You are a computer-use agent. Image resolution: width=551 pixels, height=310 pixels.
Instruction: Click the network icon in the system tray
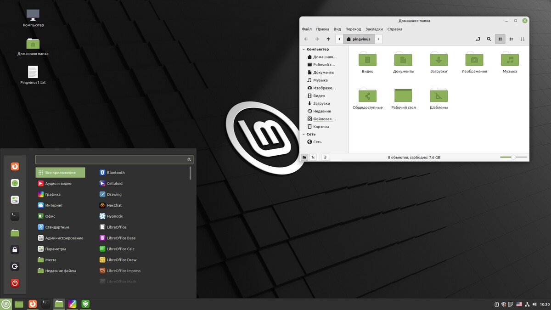[527, 304]
